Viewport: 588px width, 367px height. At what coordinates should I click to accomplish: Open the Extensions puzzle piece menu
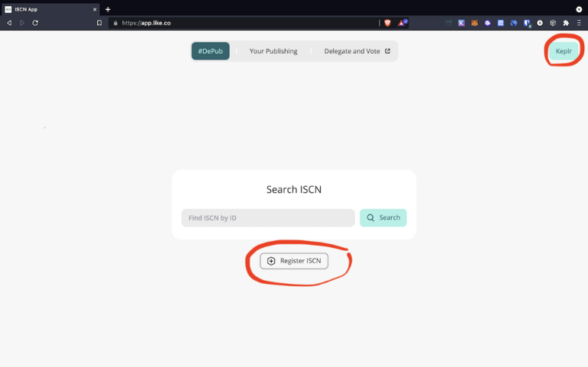point(566,23)
